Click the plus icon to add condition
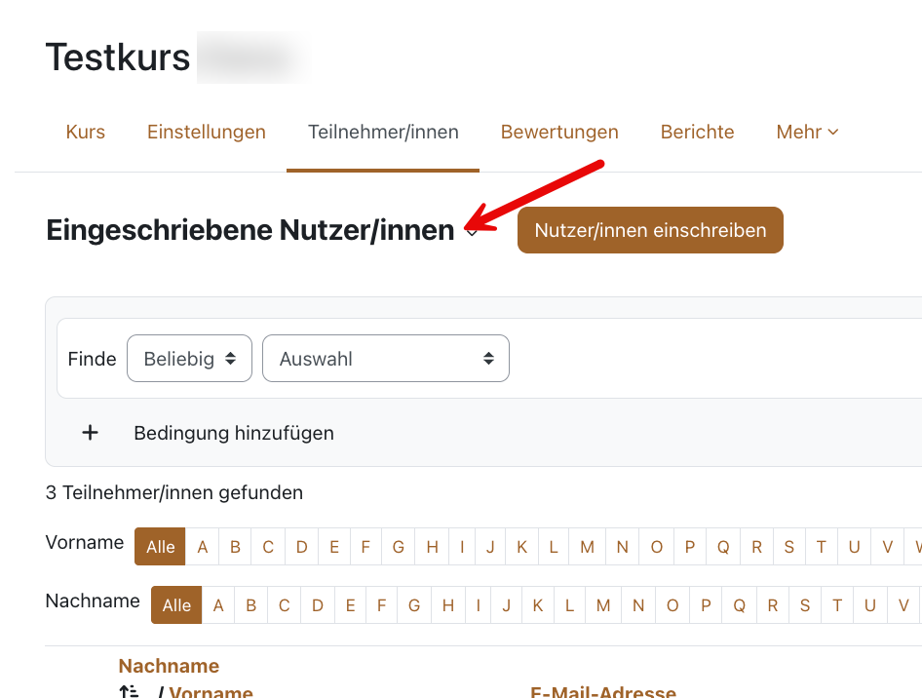922x698 pixels. coord(90,433)
